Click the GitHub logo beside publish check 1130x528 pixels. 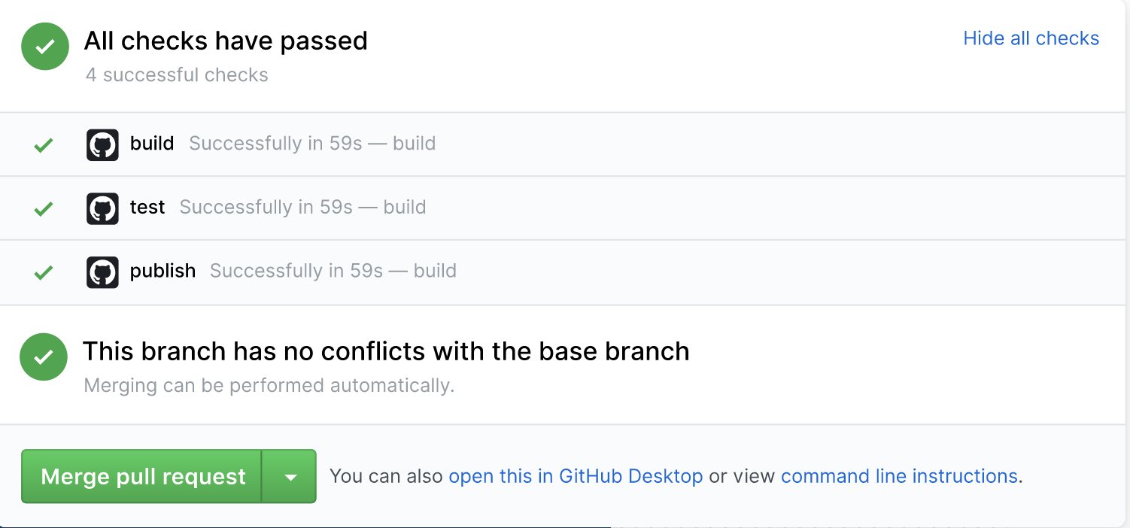click(x=102, y=272)
